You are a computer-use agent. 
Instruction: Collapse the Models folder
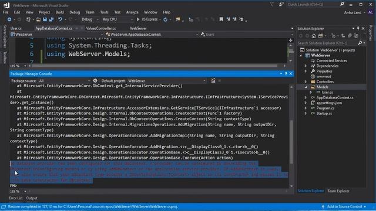tap(305, 87)
